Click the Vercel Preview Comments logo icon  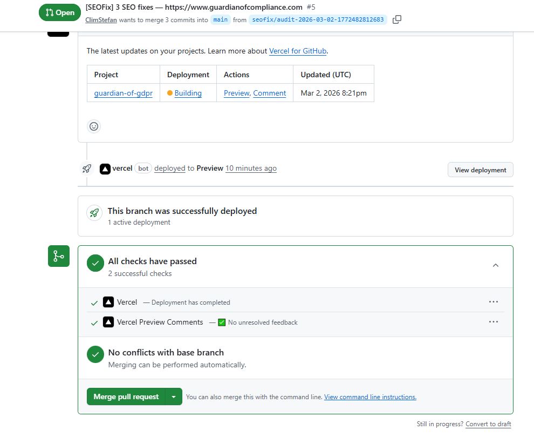(x=108, y=322)
